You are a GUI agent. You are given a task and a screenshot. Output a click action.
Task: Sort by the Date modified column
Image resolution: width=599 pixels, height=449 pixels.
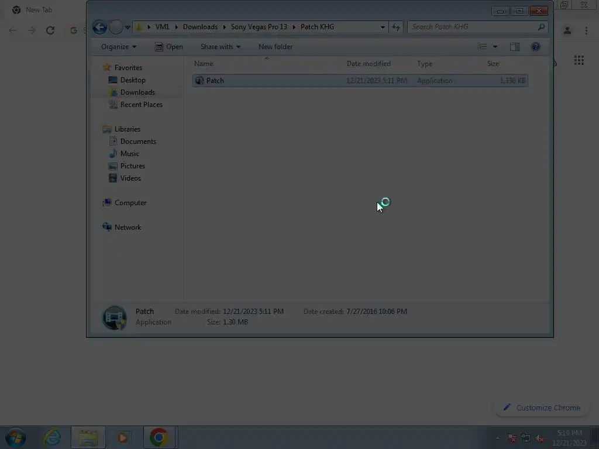pos(369,64)
